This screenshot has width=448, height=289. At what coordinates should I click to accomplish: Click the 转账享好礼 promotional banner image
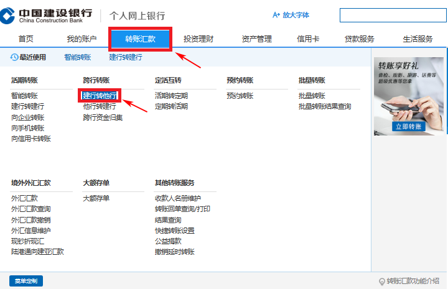pyautogui.click(x=409, y=96)
